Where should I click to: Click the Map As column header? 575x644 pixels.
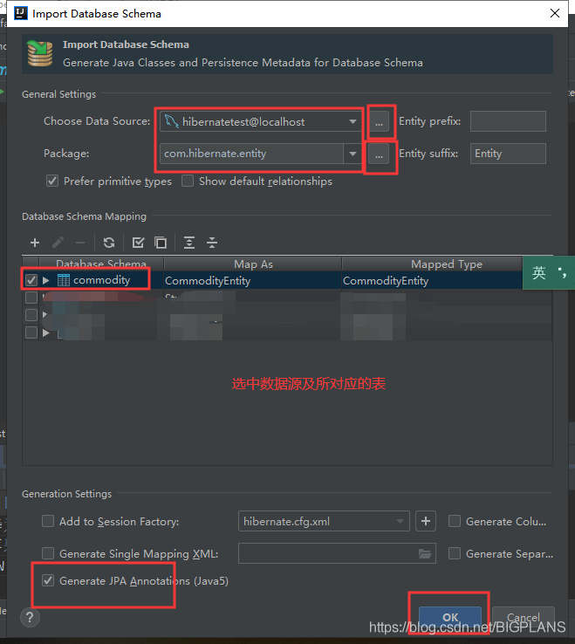tap(253, 264)
